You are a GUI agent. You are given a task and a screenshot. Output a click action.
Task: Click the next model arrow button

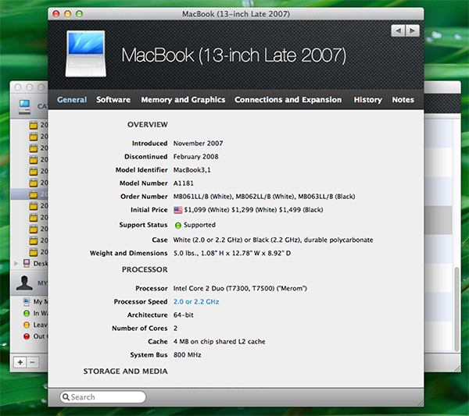coord(412,30)
